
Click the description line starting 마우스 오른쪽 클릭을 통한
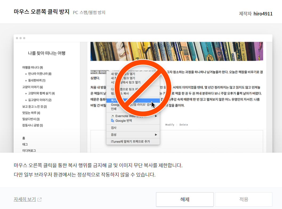click(98, 165)
